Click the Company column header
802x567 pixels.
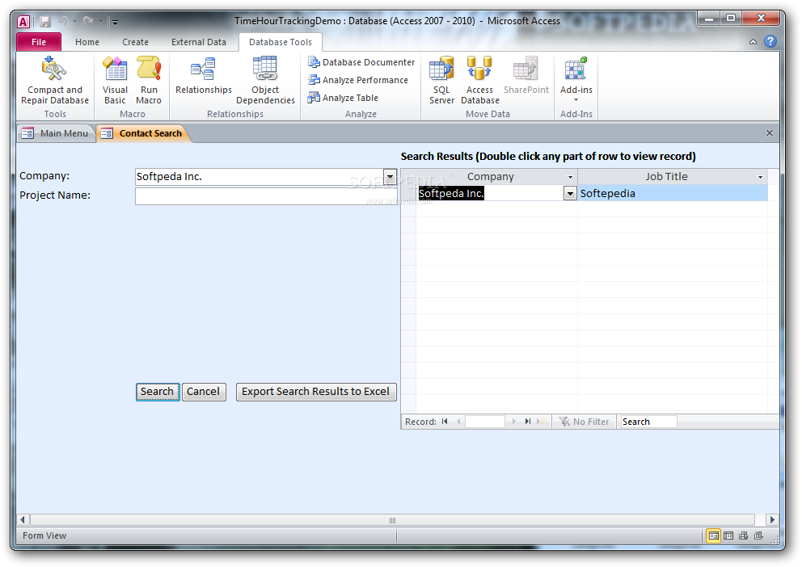point(490,177)
